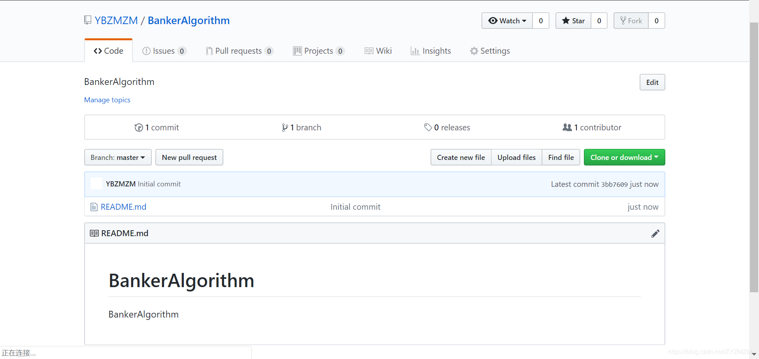View the 1 contributor page
The width and height of the screenshot is (759, 359).
tap(592, 127)
